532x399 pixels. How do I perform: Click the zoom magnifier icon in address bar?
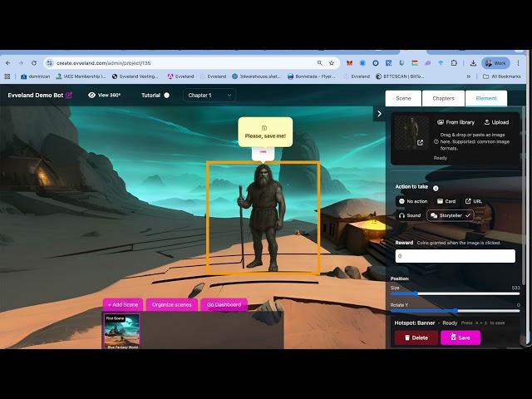click(x=319, y=63)
